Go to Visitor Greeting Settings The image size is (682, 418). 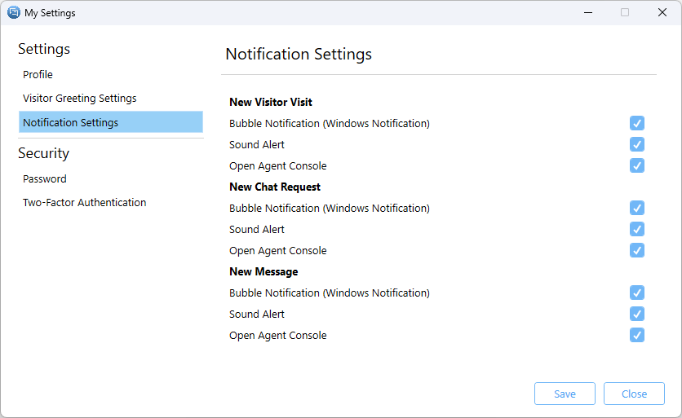79,99
